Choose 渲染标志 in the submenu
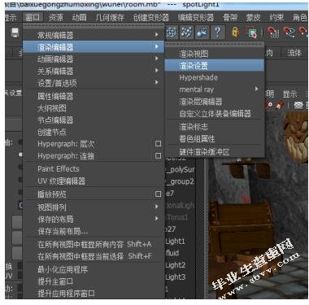 [215, 127]
